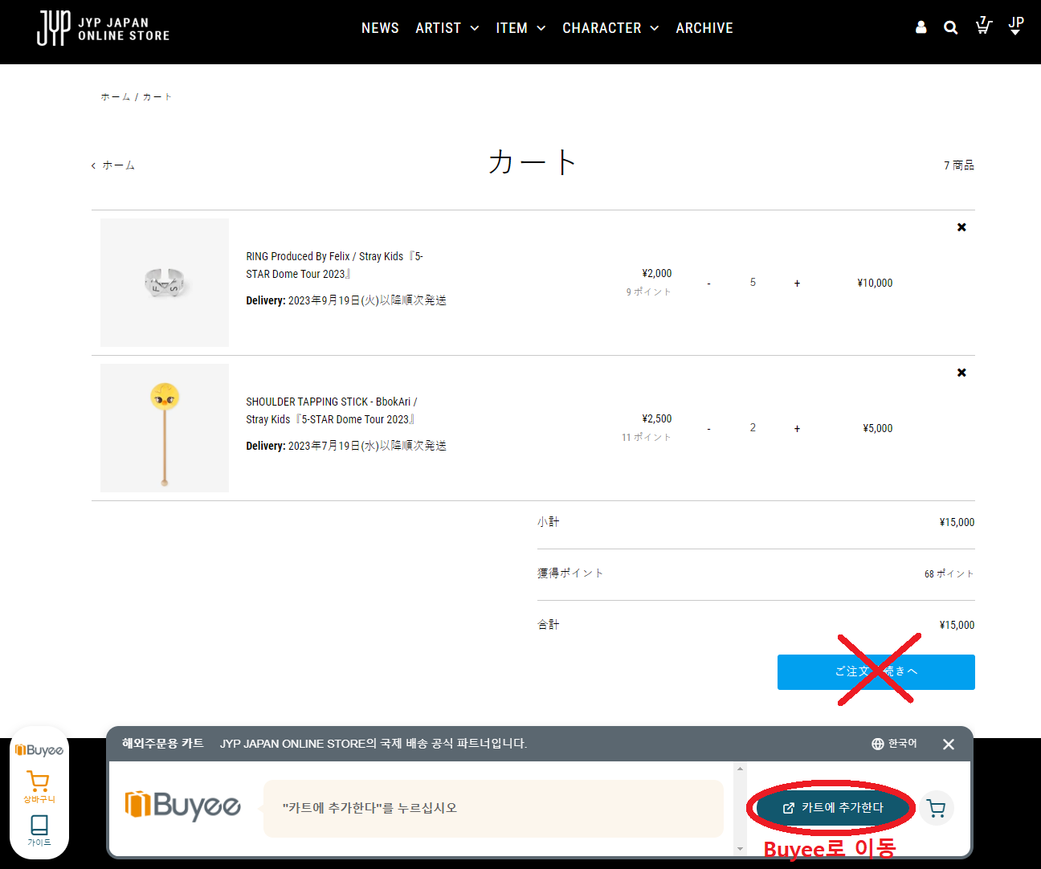
Task: Remove the RING Produced By Felix item
Action: [x=961, y=227]
